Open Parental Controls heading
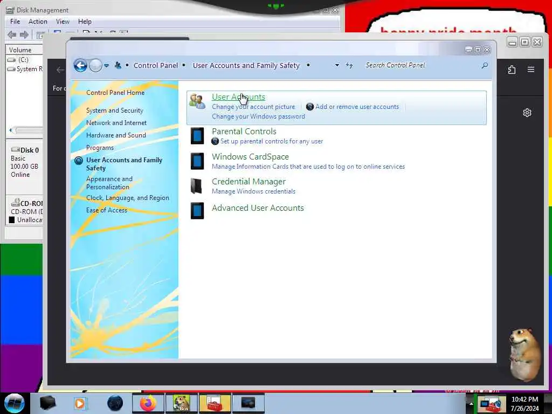The image size is (552, 414). pyautogui.click(x=244, y=132)
